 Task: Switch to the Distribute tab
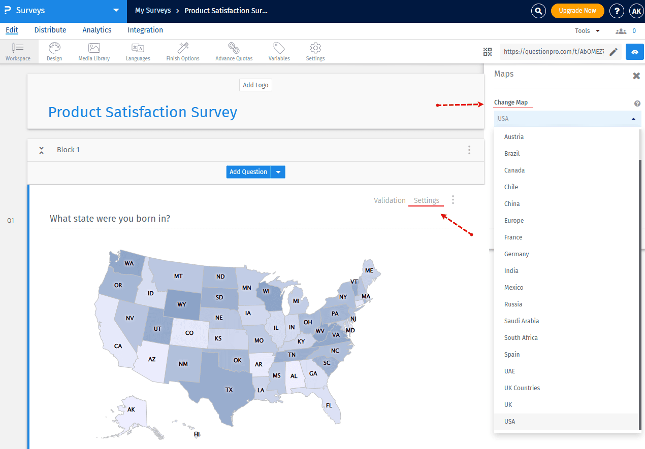pyautogui.click(x=50, y=30)
